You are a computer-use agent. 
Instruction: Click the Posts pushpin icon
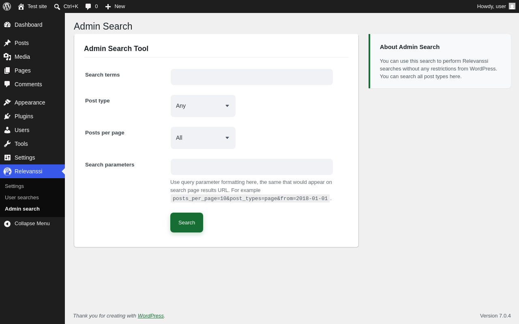click(7, 43)
